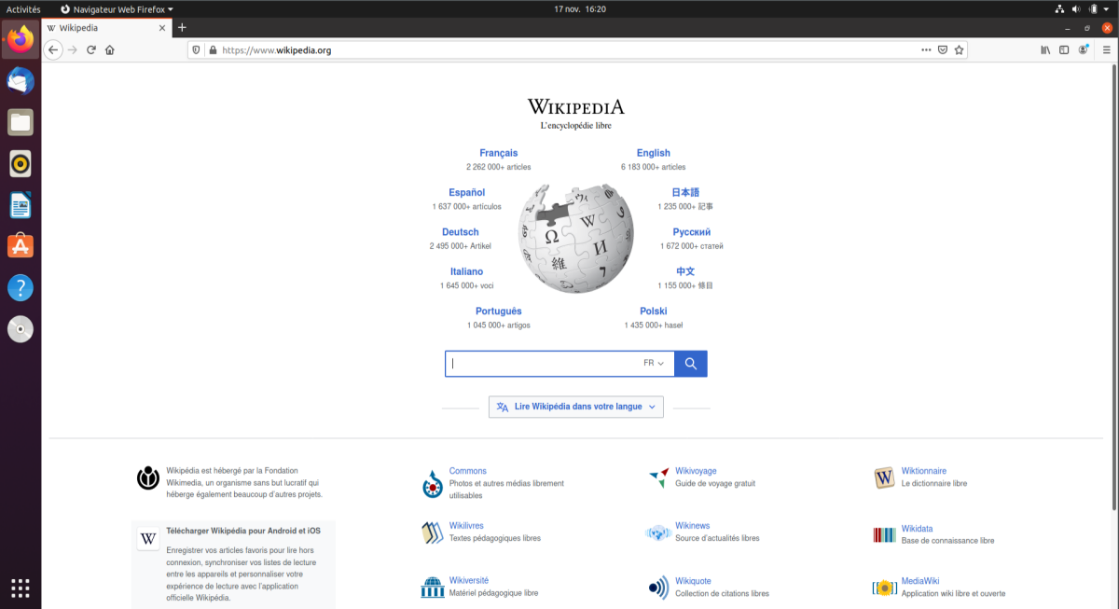
Task: Open the Files manager dock icon
Action: pyautogui.click(x=21, y=122)
